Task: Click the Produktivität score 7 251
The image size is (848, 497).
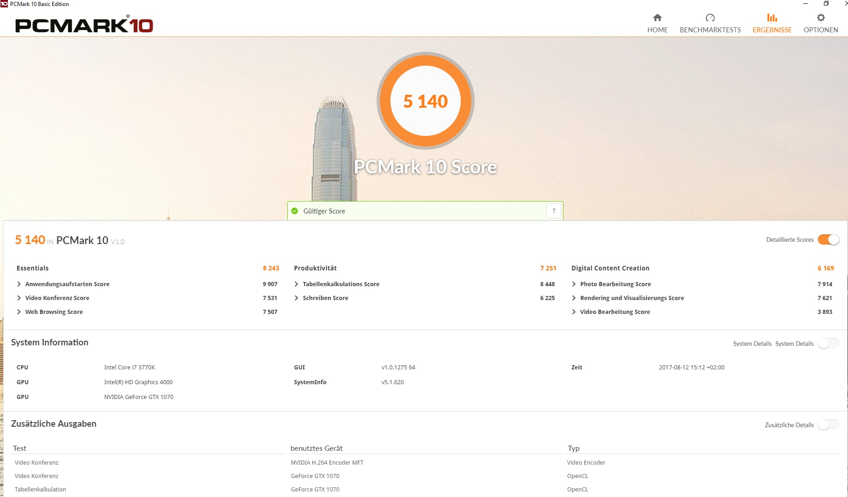Action: [548, 268]
